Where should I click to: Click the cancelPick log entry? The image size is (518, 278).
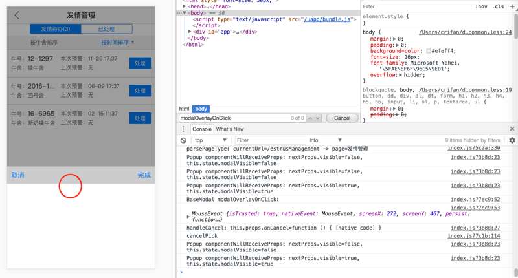click(202, 236)
